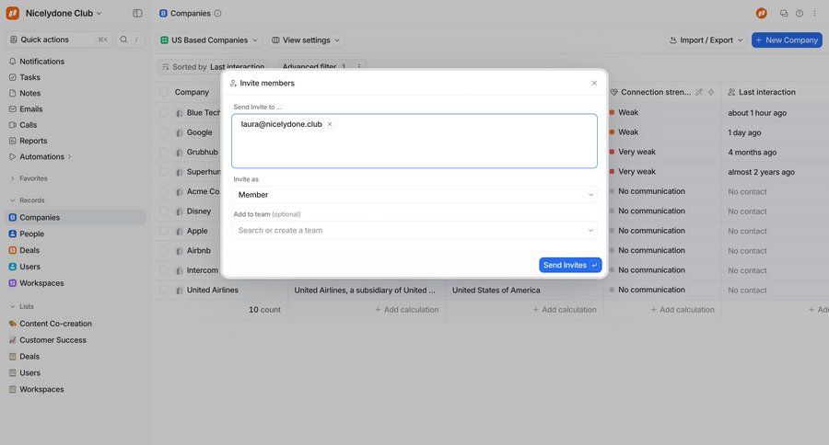Open View settings dropdown

coord(306,40)
